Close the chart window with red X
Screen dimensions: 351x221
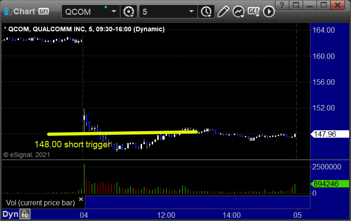338,5
